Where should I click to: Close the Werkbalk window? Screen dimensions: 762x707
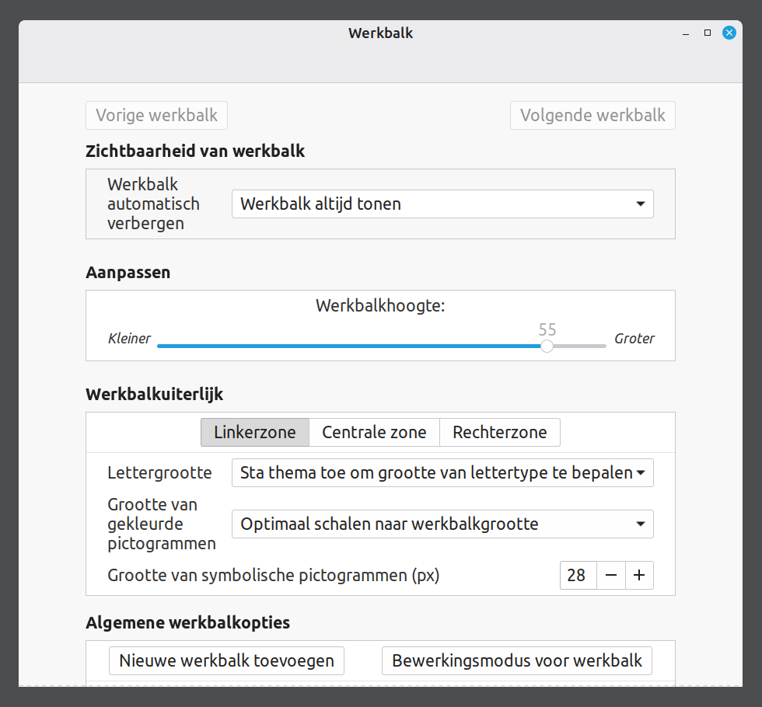coord(729,33)
